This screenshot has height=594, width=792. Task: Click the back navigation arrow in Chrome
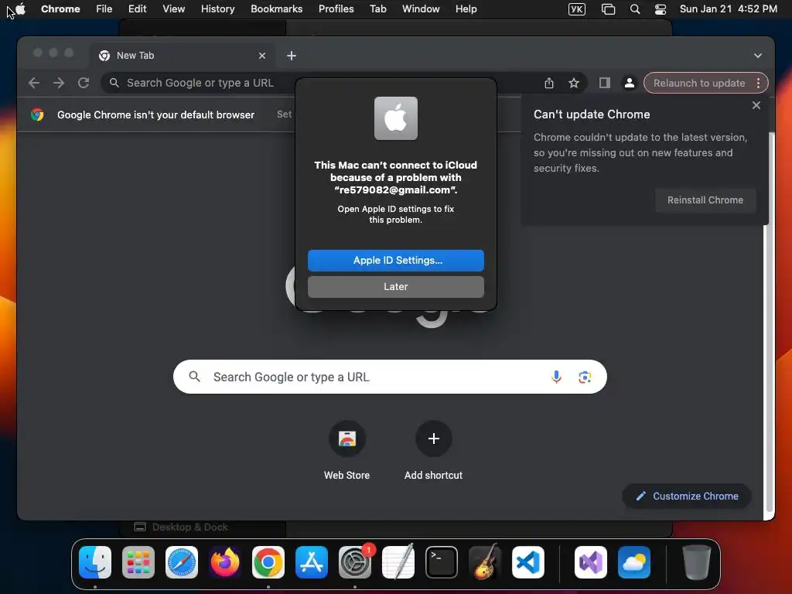click(34, 83)
